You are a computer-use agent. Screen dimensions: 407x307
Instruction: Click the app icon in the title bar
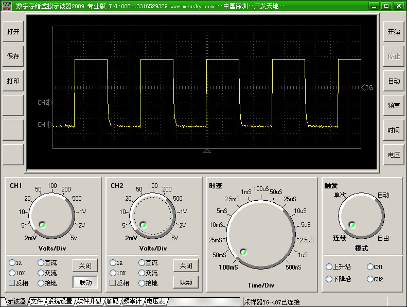[x=7, y=6]
